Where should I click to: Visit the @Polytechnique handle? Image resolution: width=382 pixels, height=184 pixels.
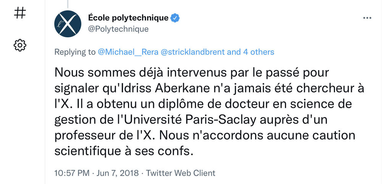pyautogui.click(x=118, y=29)
